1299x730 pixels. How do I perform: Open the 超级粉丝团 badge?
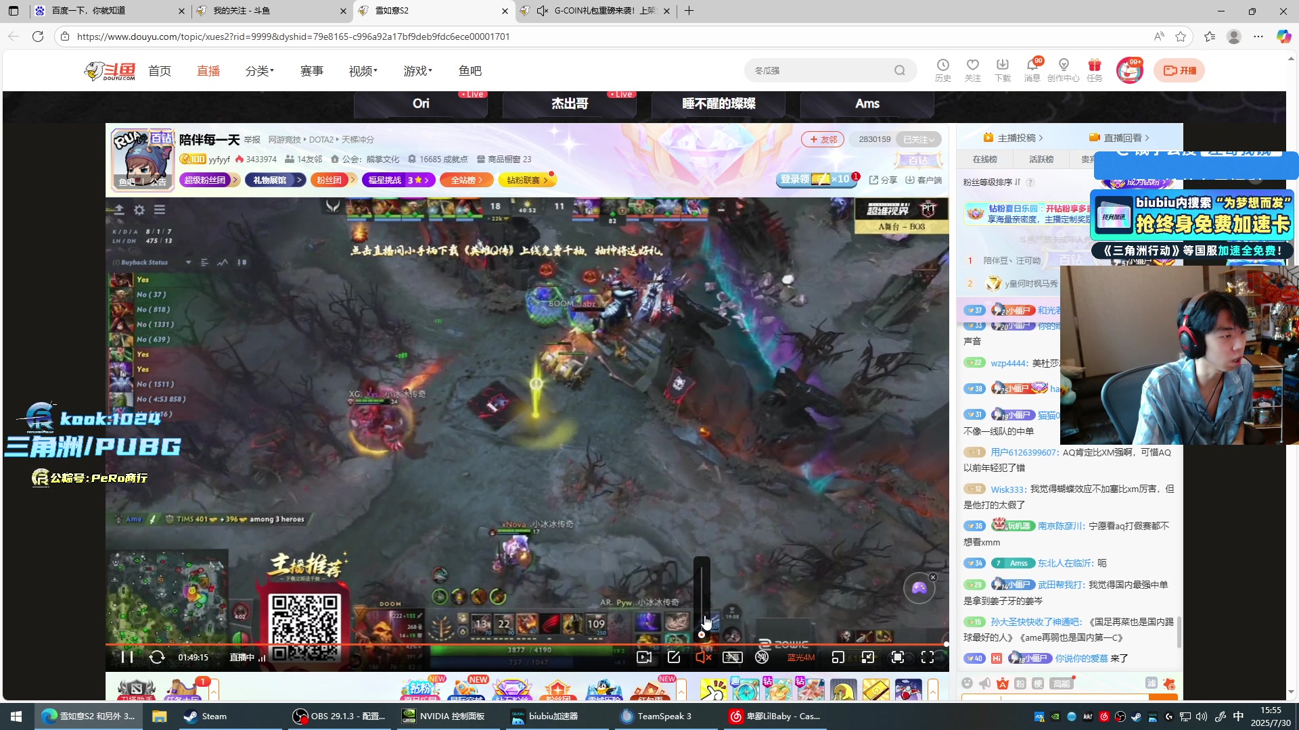(x=209, y=180)
